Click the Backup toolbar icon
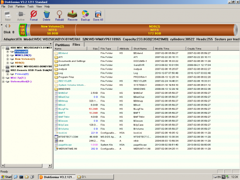240x180 pixels. coord(85,16)
